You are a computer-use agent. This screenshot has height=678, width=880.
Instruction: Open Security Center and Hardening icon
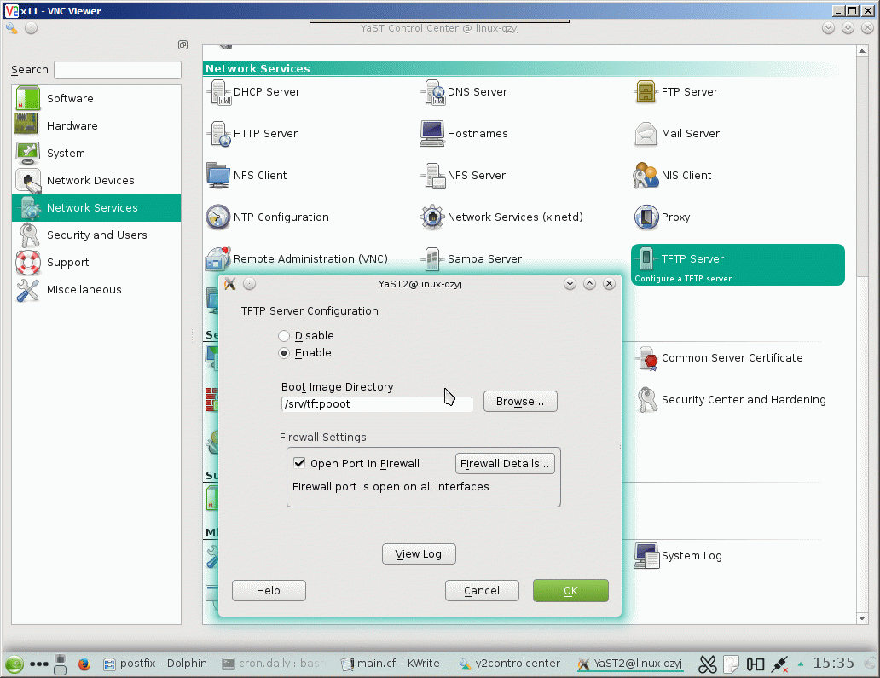point(648,400)
